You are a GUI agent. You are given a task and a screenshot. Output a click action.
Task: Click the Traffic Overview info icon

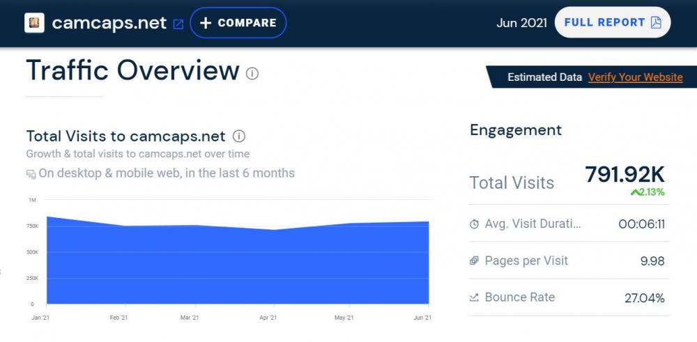[x=252, y=73]
